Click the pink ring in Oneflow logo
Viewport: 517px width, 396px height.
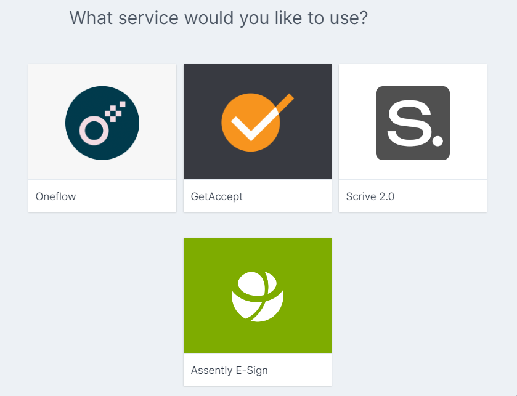94,131
